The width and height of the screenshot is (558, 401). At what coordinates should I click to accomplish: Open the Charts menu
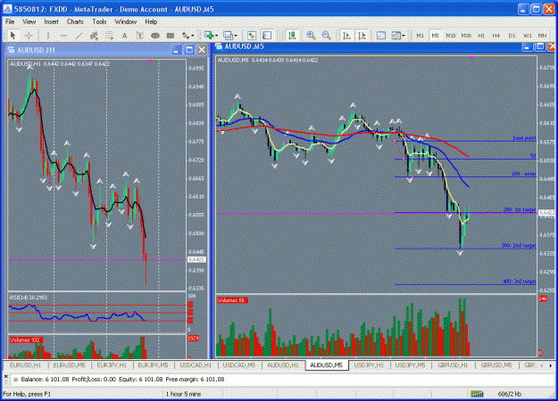[75, 21]
